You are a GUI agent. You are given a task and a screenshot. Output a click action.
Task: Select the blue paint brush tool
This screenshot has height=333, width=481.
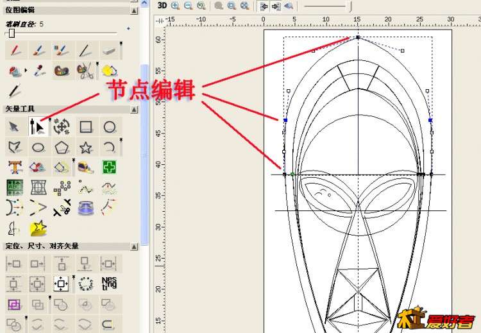click(x=38, y=50)
